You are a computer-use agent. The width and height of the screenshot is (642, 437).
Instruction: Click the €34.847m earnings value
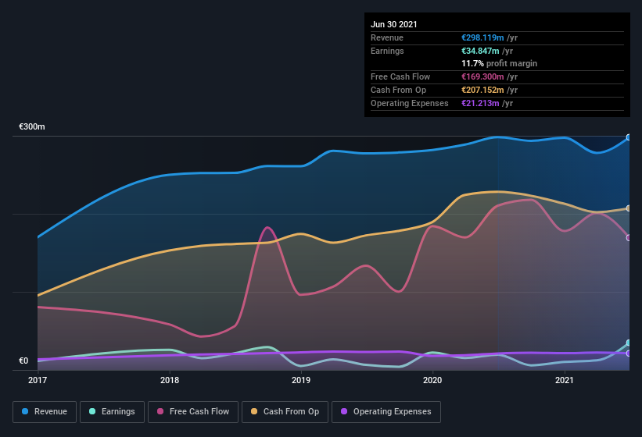click(x=480, y=51)
